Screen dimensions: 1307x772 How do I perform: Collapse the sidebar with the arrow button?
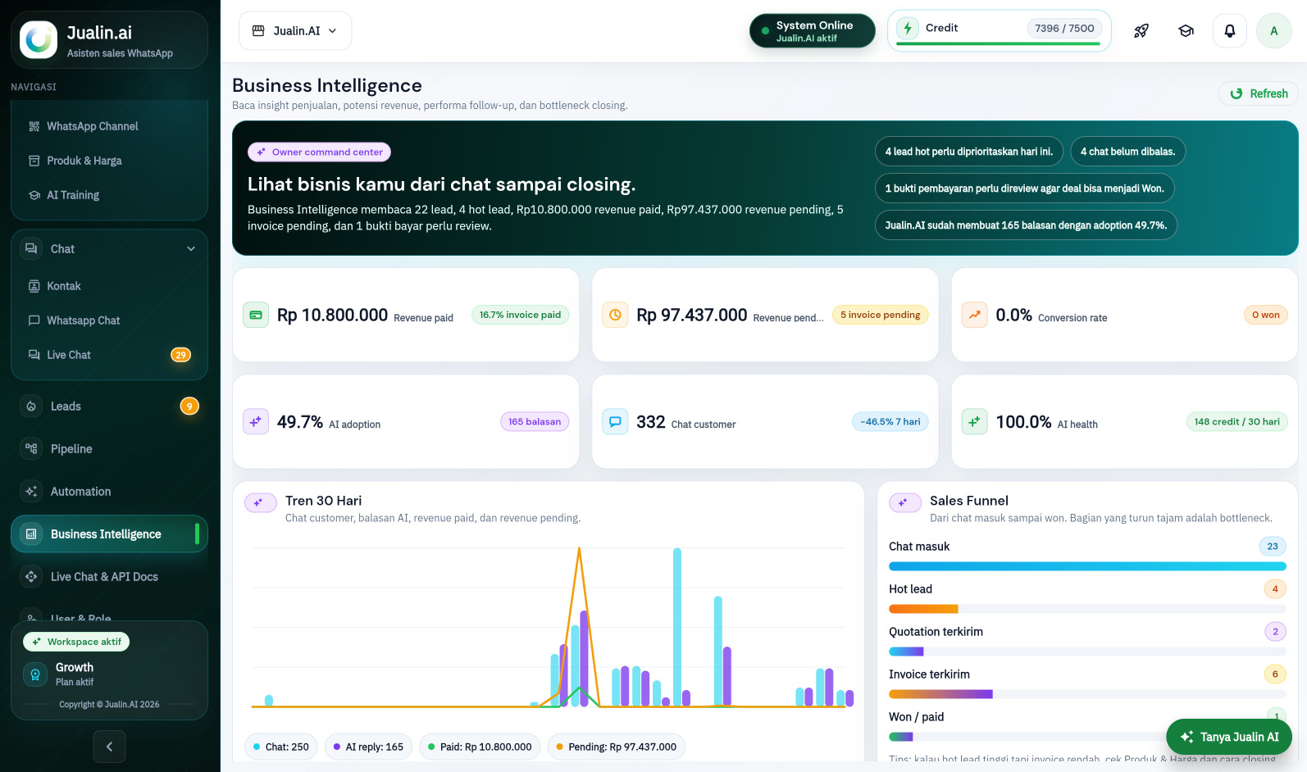coord(110,747)
